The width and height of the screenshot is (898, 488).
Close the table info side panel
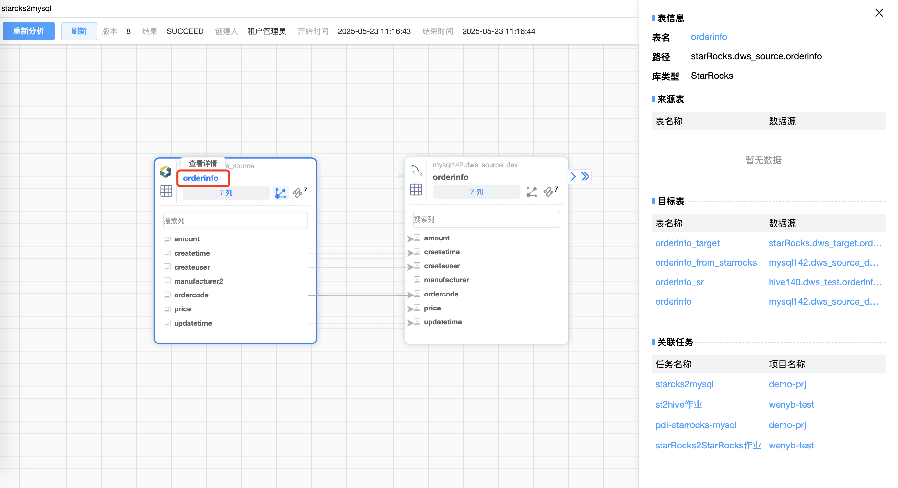point(879,13)
